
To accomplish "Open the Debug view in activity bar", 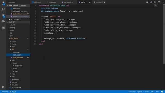I will point(3,22).
